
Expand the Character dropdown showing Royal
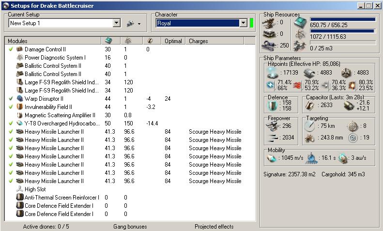click(x=243, y=23)
